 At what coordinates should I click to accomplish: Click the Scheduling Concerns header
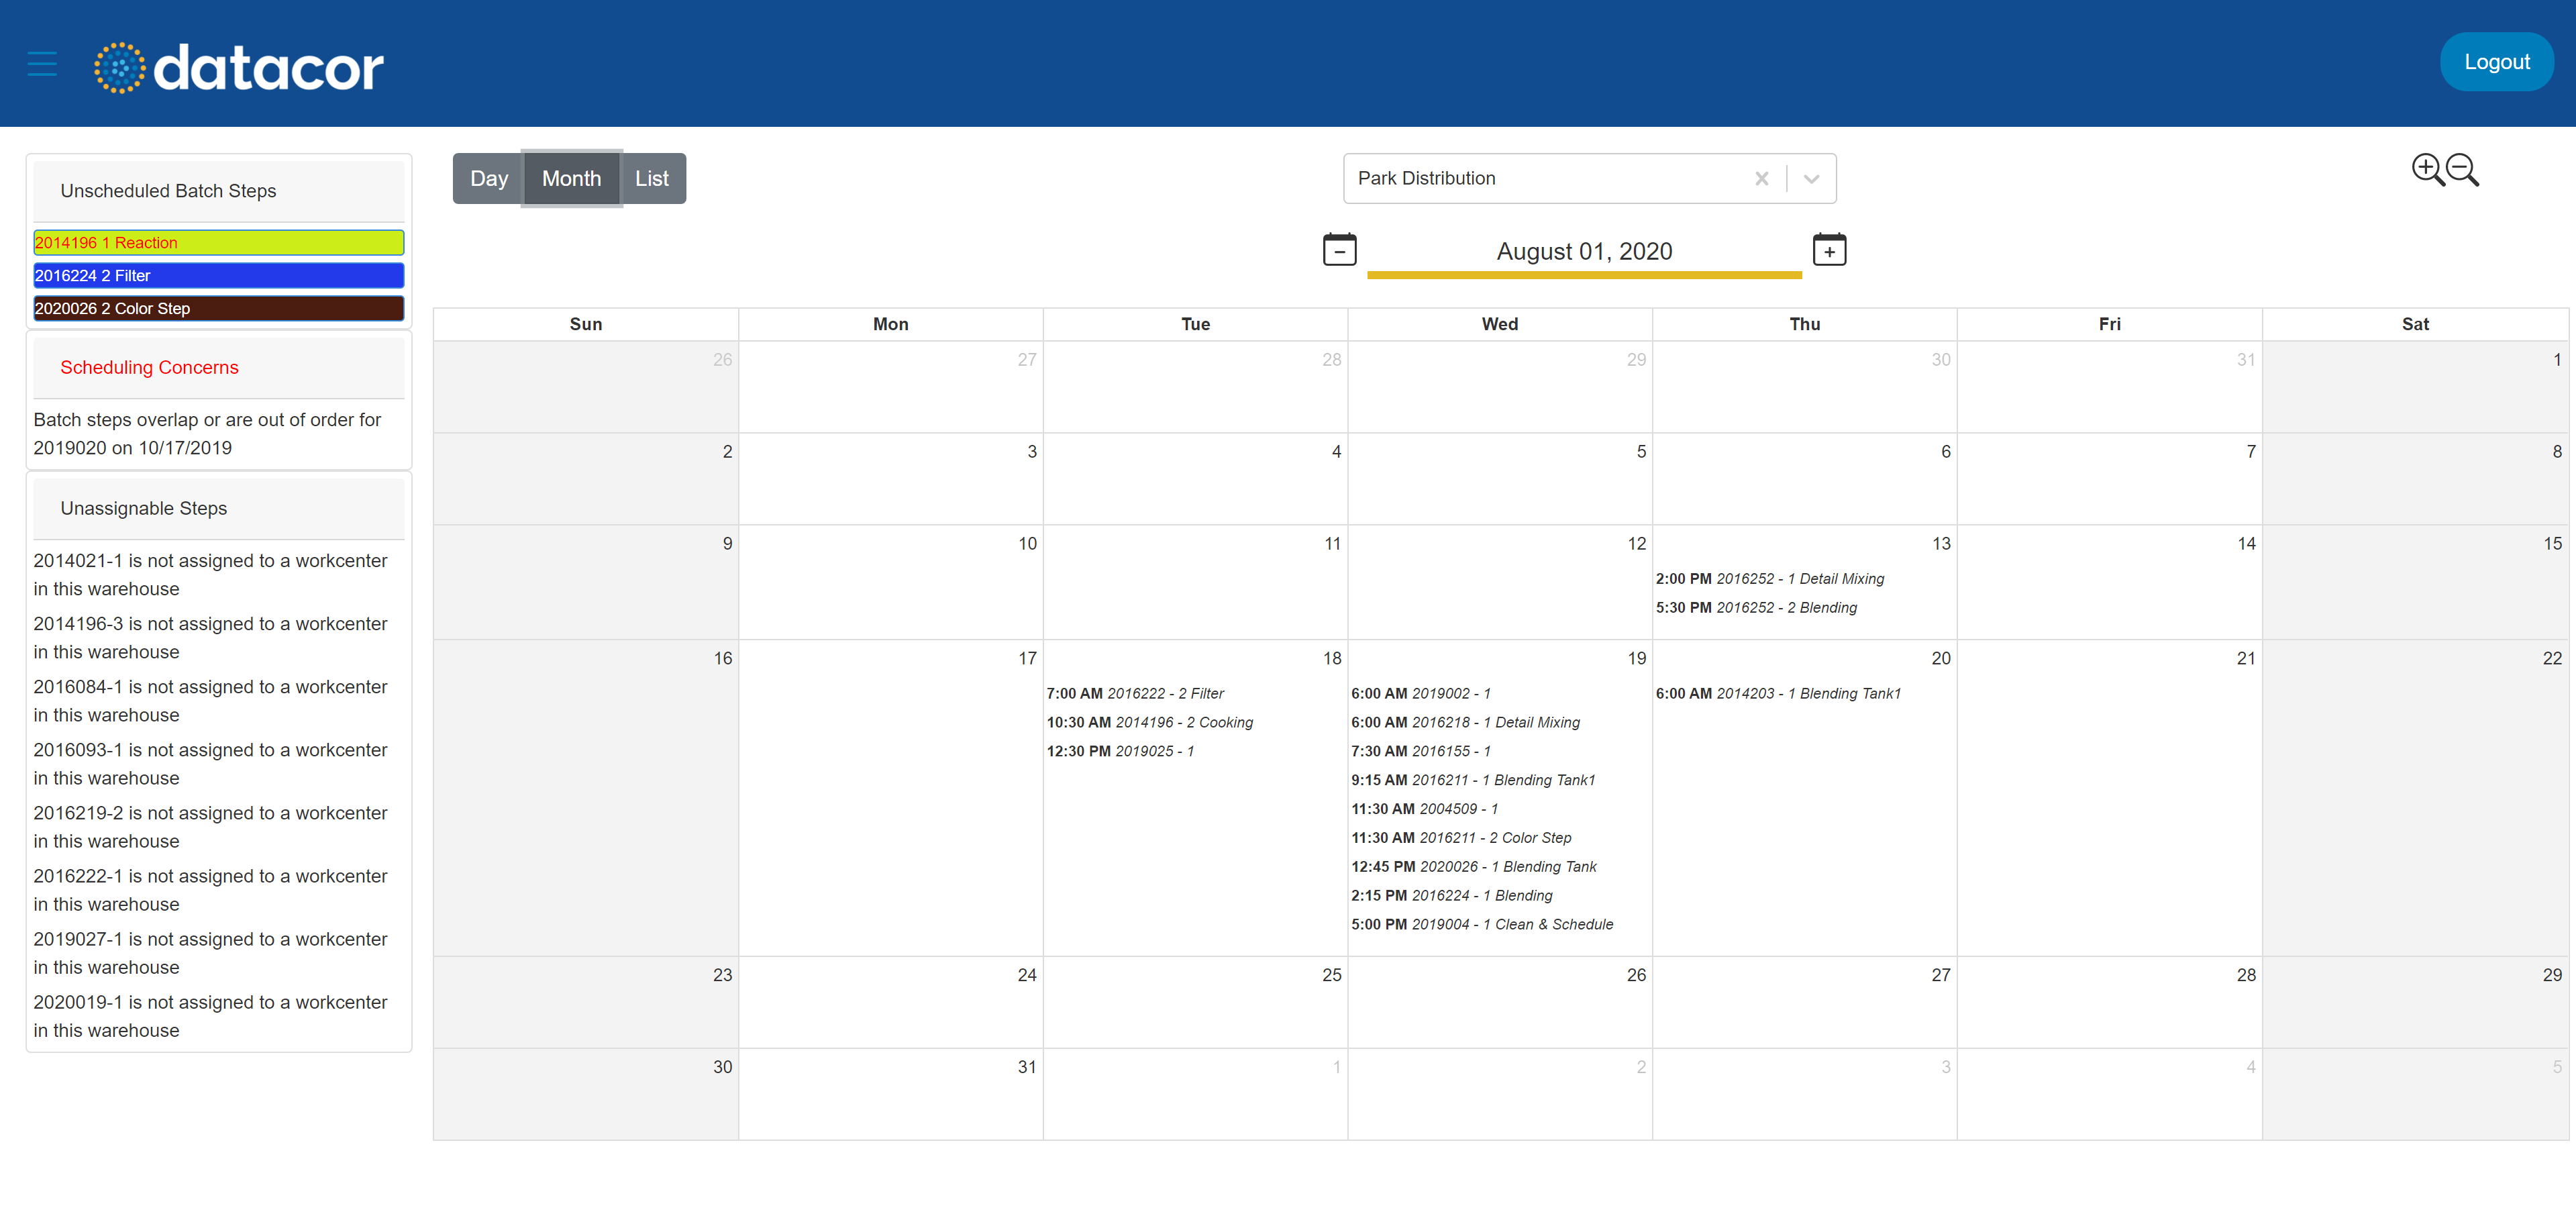pyautogui.click(x=219, y=367)
